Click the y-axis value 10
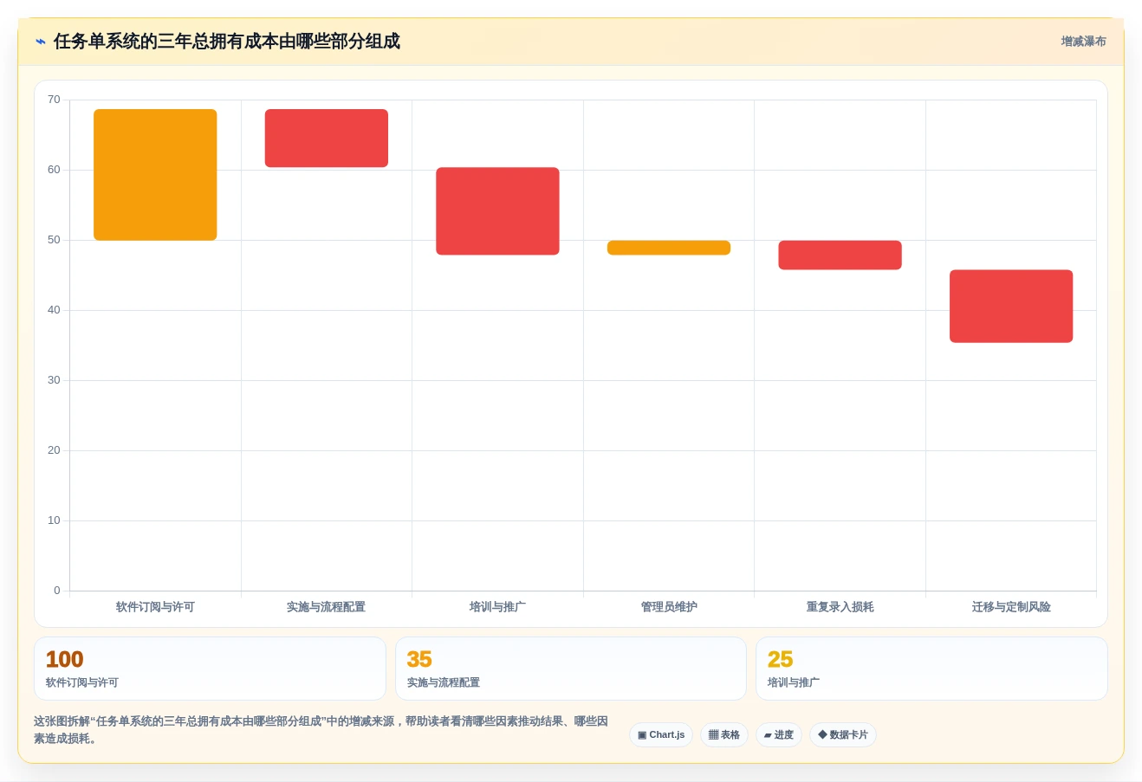Image resolution: width=1142 pixels, height=782 pixels. tap(54, 520)
